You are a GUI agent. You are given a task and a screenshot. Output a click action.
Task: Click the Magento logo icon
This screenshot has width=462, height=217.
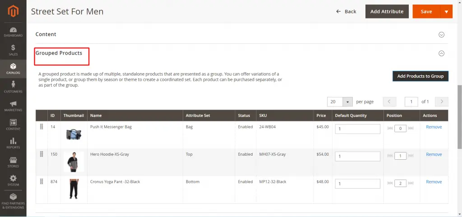13,11
